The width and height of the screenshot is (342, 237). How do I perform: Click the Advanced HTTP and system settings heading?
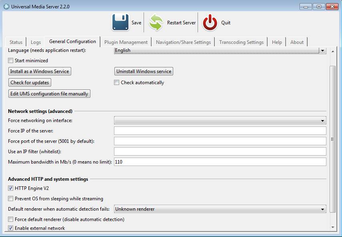[48, 179]
